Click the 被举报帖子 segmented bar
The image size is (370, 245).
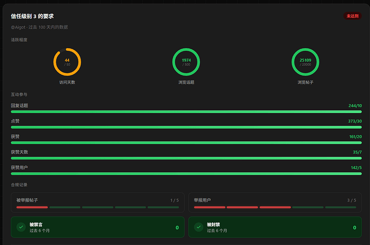pyautogui.click(x=98, y=207)
